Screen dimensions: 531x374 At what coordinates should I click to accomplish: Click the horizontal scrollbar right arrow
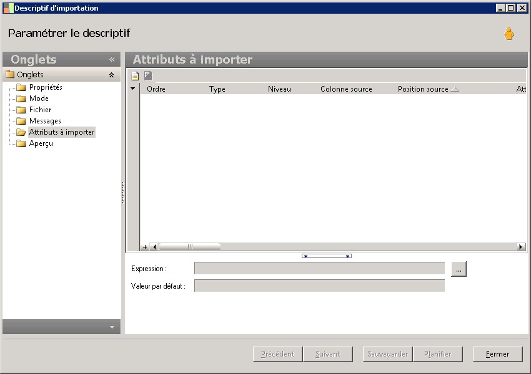tap(521, 247)
